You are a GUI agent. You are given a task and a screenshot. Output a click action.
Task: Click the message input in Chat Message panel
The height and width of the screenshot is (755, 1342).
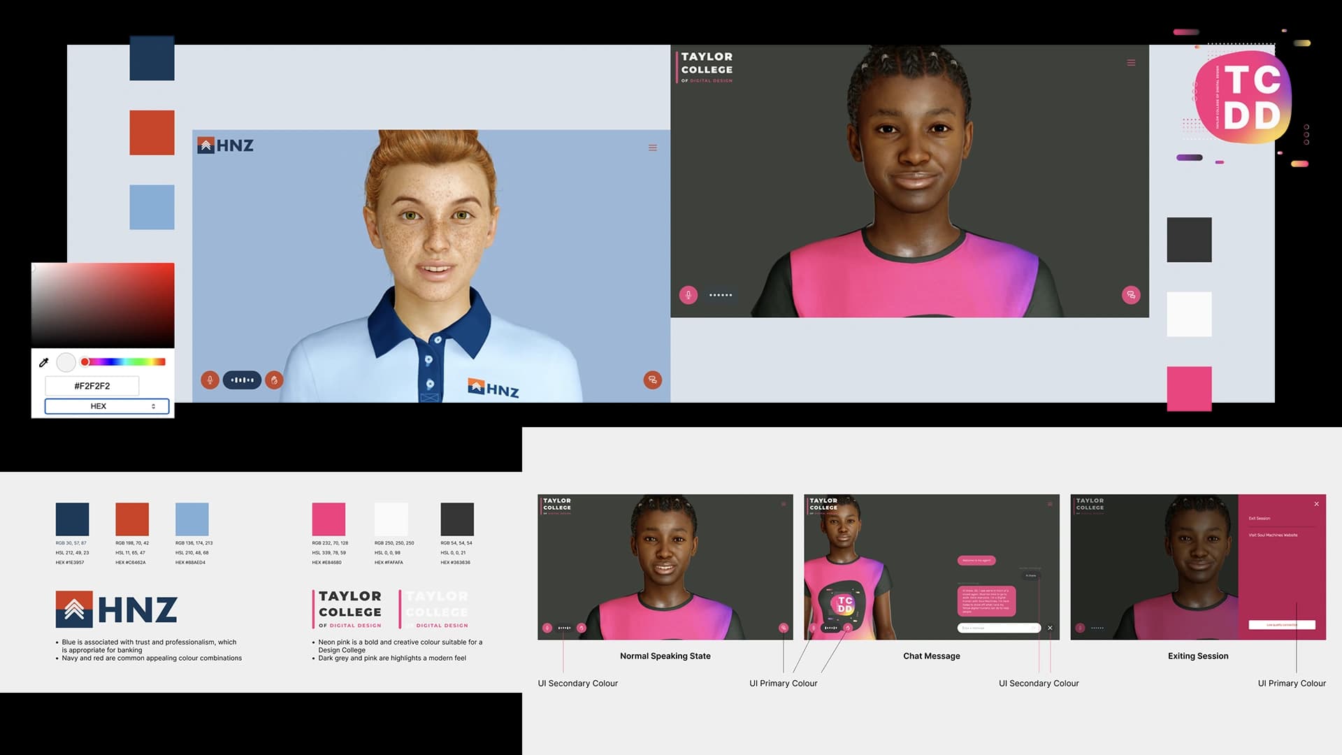click(999, 628)
